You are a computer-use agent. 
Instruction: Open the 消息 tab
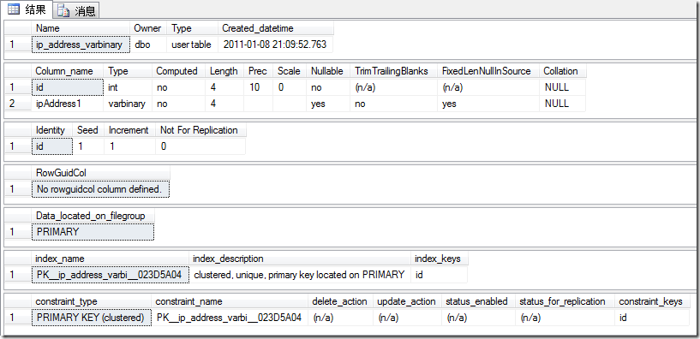pyautogui.click(x=76, y=11)
